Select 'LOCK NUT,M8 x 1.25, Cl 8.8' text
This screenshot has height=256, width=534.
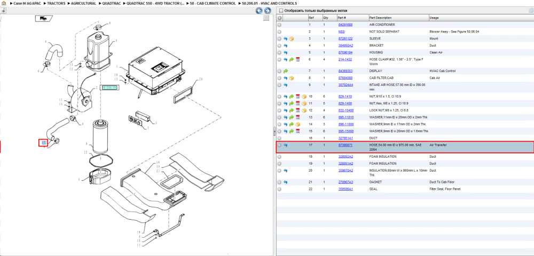click(389, 111)
